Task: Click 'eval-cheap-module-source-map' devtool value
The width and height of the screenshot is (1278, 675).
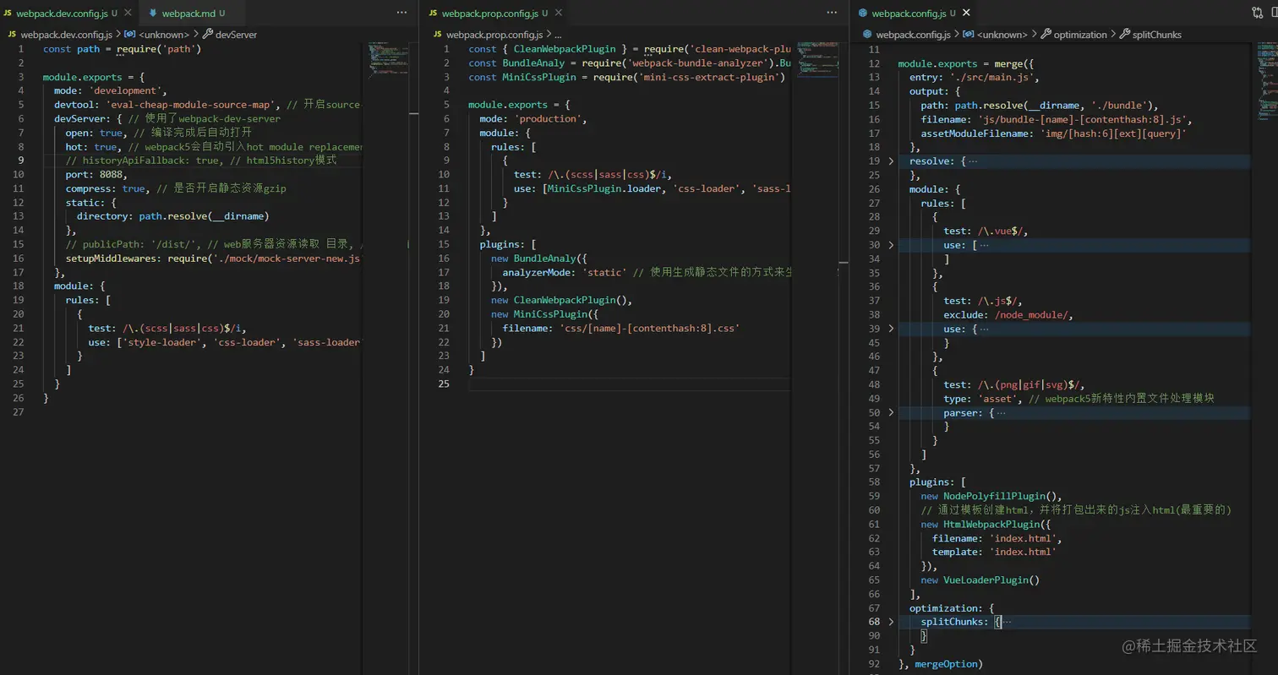Action: tap(192, 105)
